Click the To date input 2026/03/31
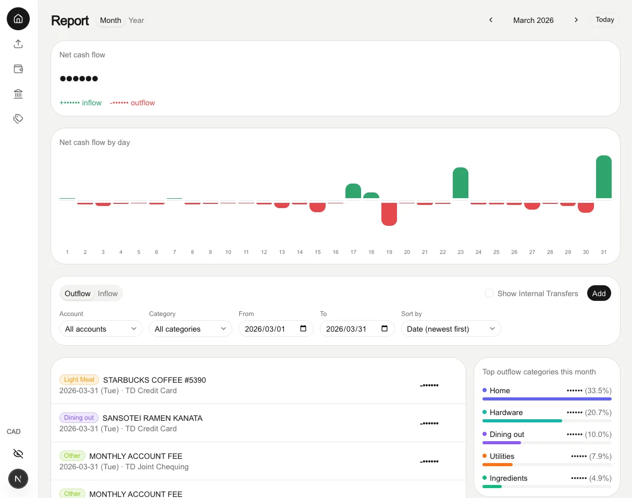The image size is (632, 498). pyautogui.click(x=357, y=329)
